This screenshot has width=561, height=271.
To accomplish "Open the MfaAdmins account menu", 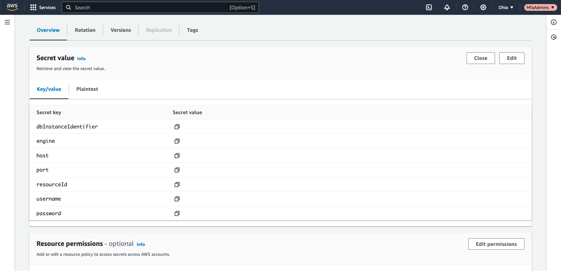I will pos(540,7).
